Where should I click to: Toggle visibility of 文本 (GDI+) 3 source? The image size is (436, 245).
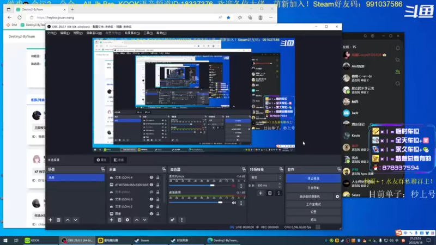click(152, 199)
